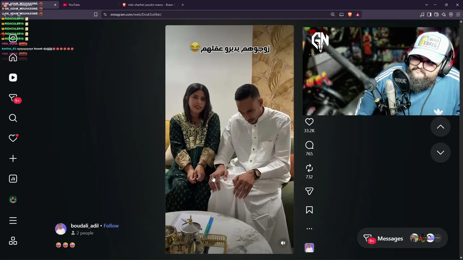Viewport: 463px width, 260px height.
Task: Open the Brave main menu
Action: coord(458,14)
